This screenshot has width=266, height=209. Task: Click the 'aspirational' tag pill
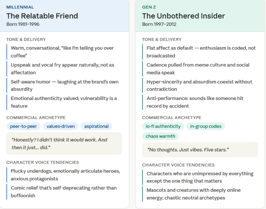click(97, 126)
